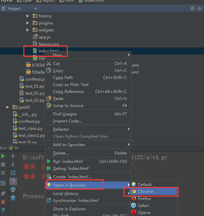Click the pin tab icon
The image size is (204, 216).
point(3,194)
